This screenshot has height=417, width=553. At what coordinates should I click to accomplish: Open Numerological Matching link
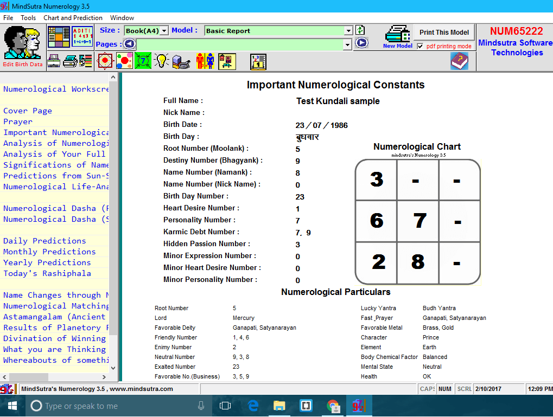56,306
